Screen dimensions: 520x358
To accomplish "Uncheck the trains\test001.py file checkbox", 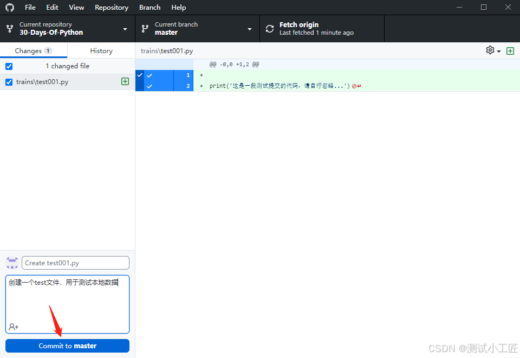I will [9, 82].
